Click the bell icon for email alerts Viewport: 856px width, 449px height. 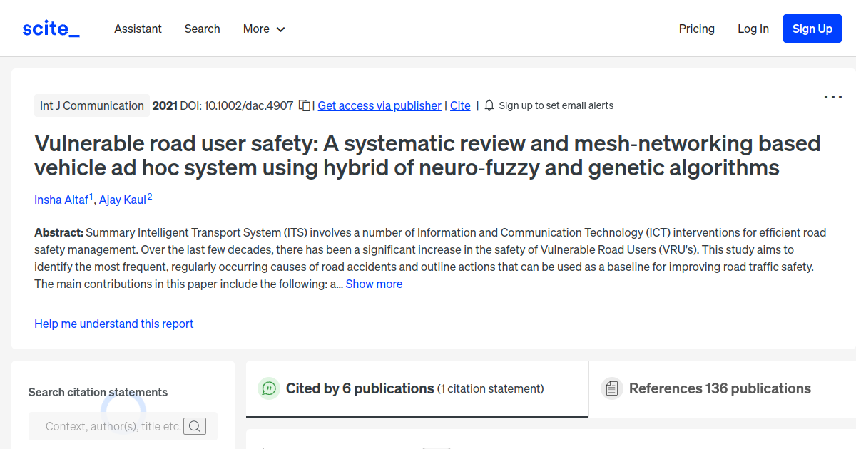(489, 105)
